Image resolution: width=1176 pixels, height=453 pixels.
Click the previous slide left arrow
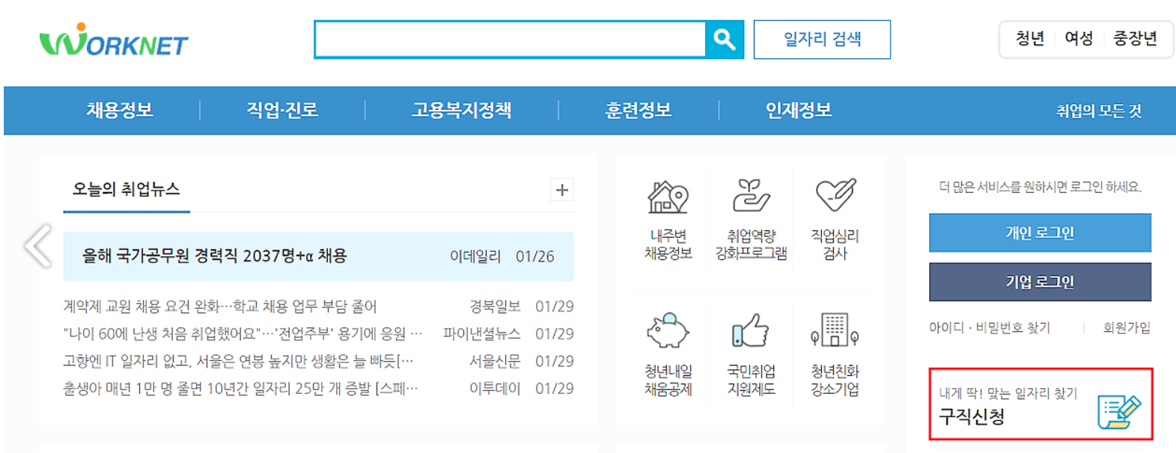(37, 245)
